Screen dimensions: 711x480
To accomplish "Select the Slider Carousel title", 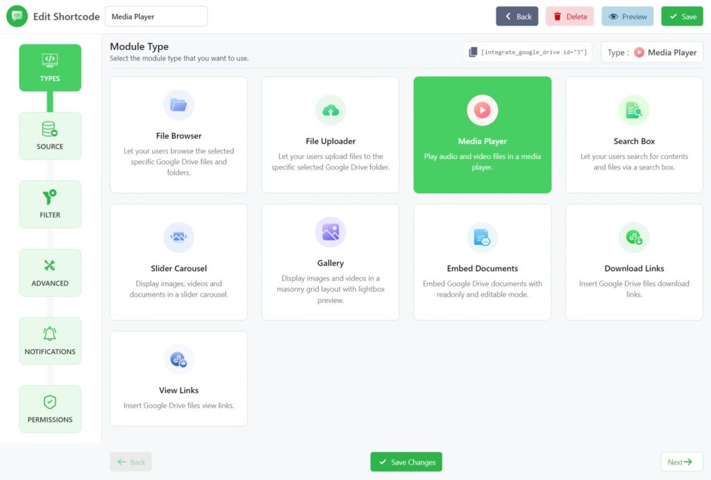I will tap(178, 268).
